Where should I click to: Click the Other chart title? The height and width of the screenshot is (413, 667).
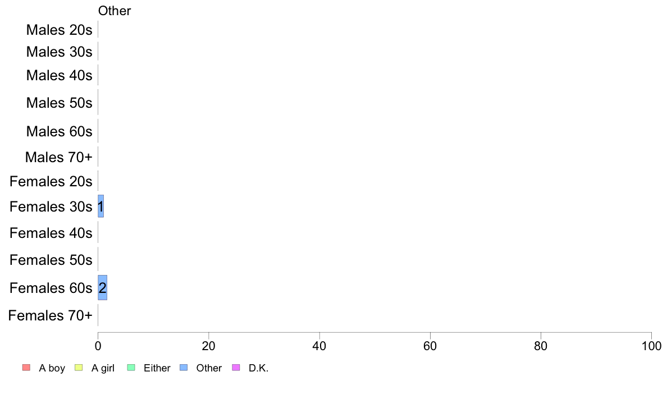coord(115,11)
